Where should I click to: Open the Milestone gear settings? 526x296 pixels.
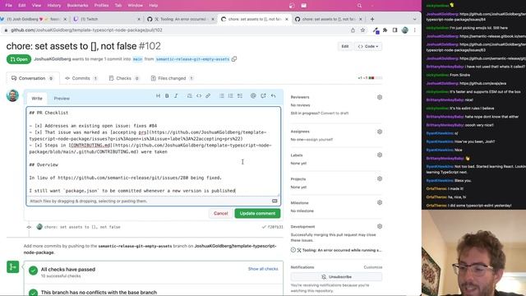[380, 203]
